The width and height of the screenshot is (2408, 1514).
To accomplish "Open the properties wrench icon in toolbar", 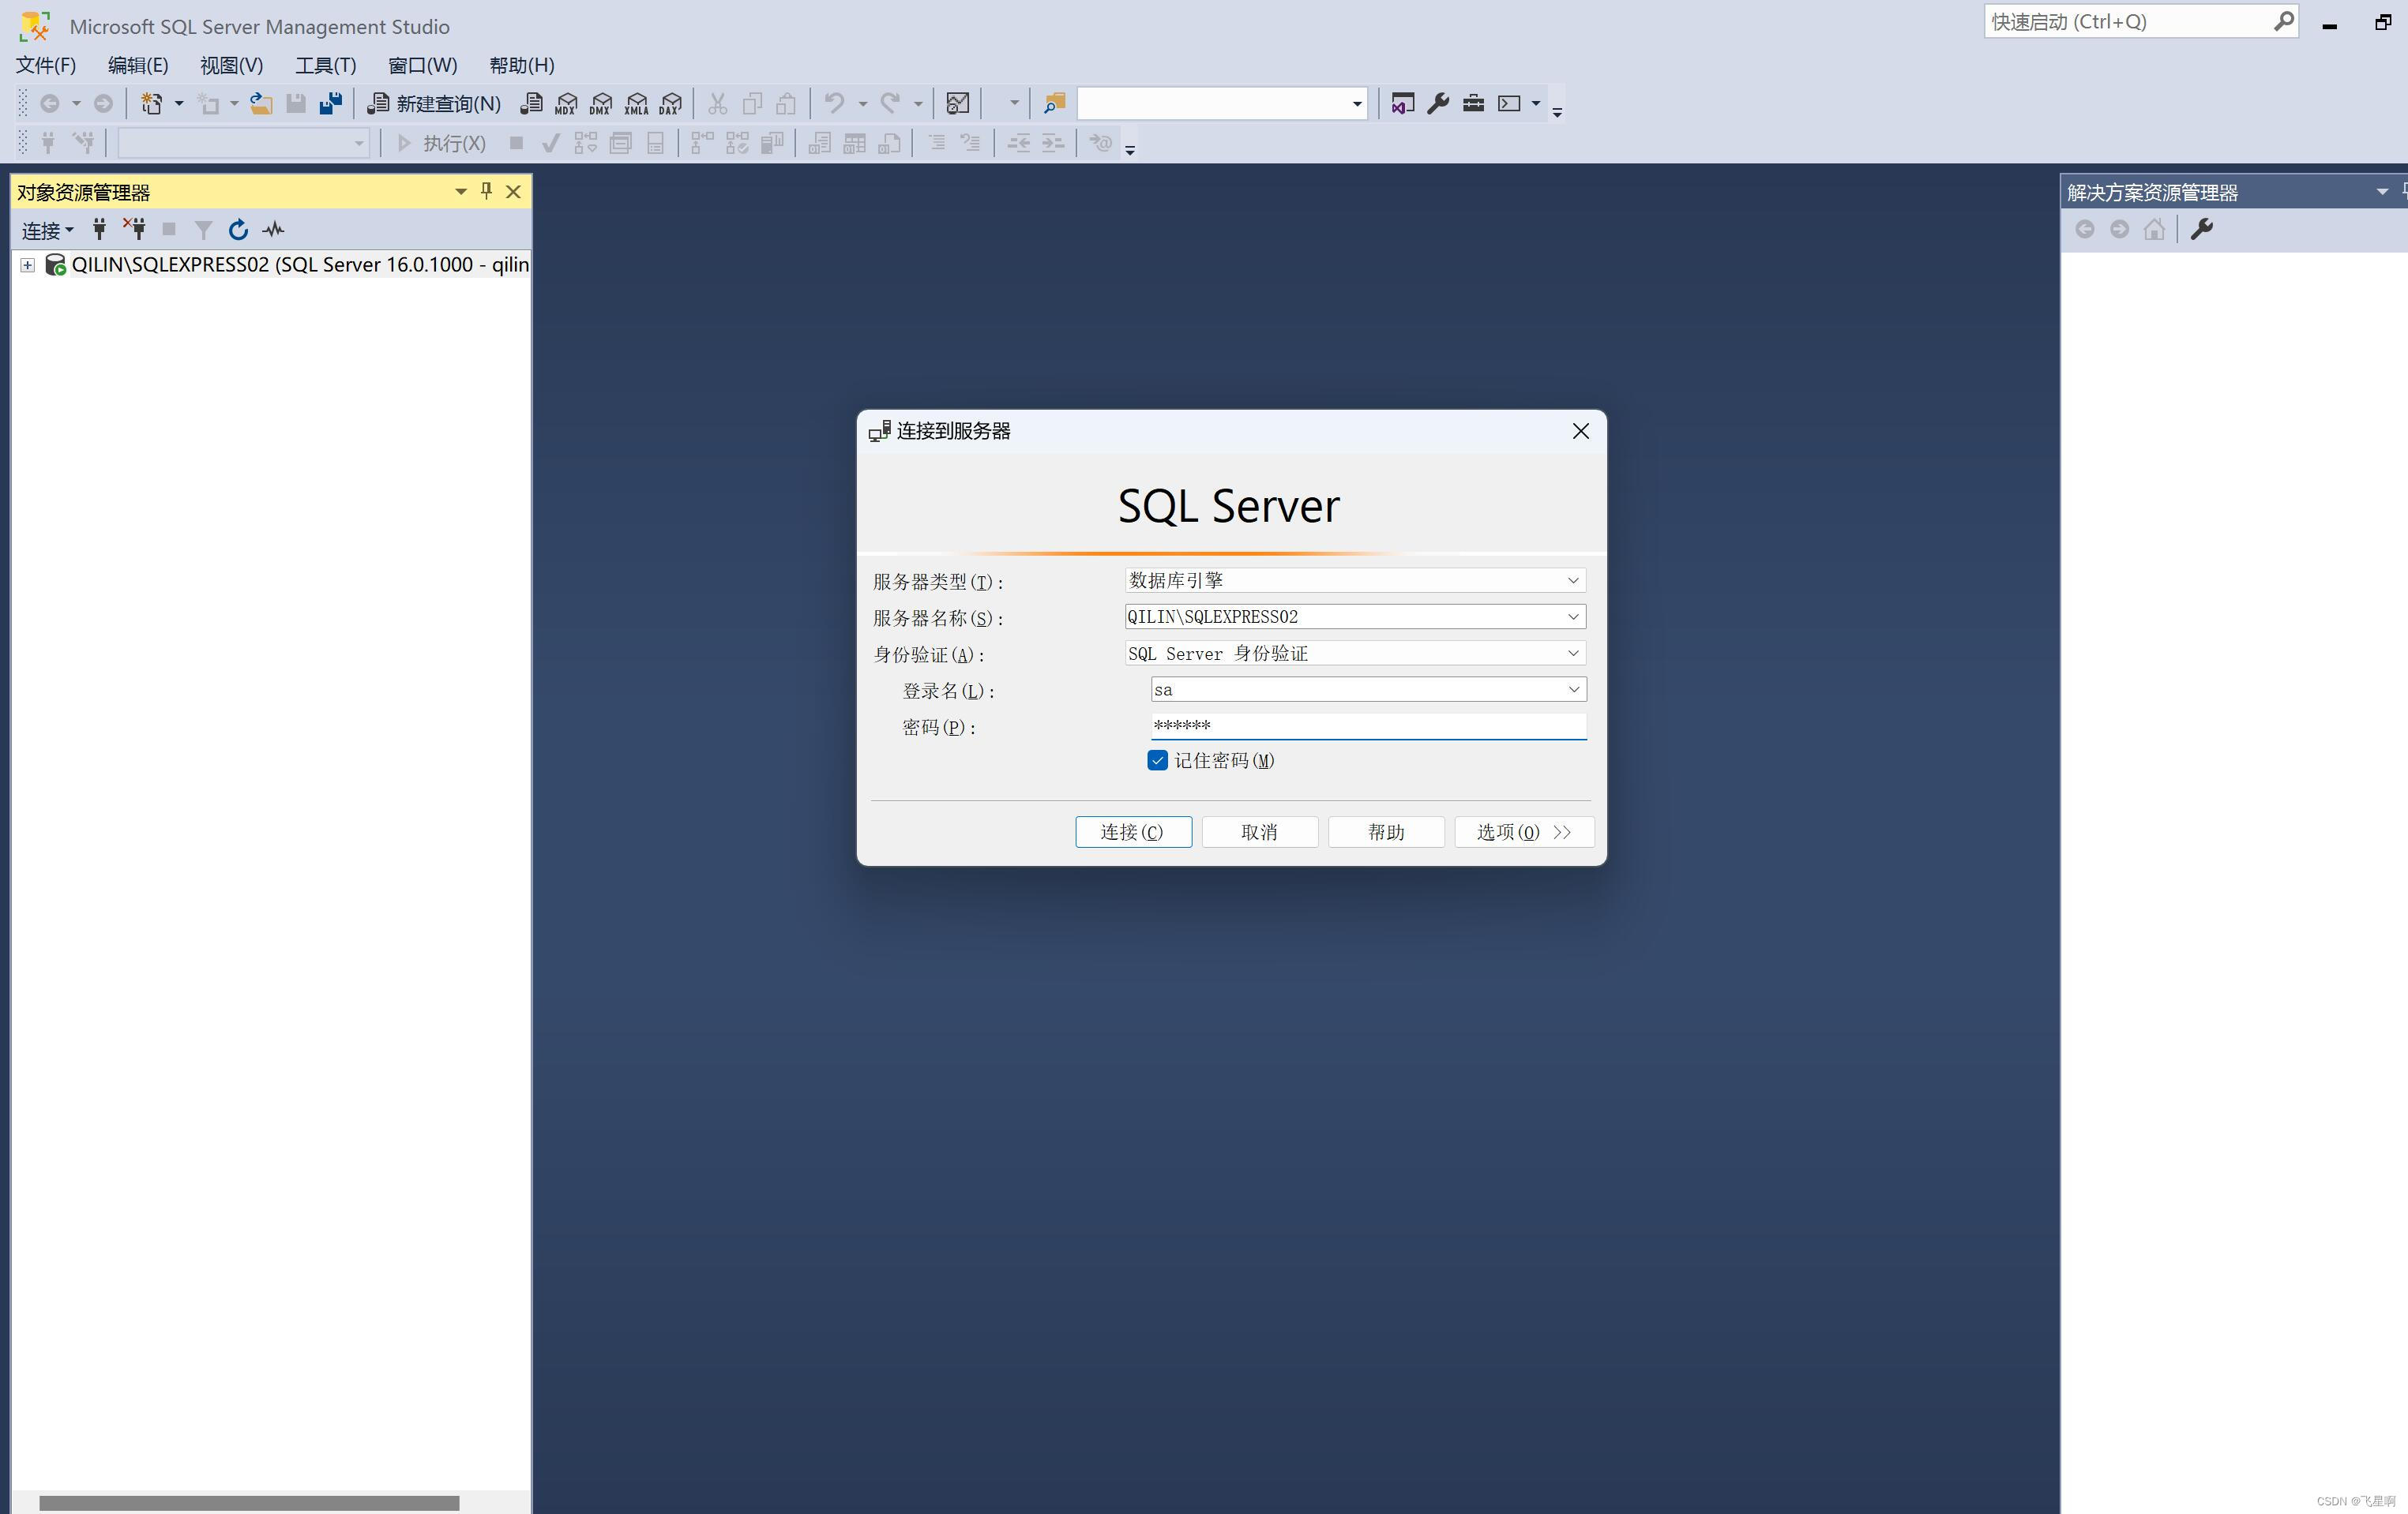I will (x=1438, y=104).
